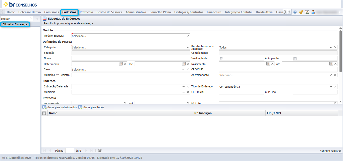Click Gerar para todos button
The image size is (343, 161).
pyautogui.click(x=91, y=107)
